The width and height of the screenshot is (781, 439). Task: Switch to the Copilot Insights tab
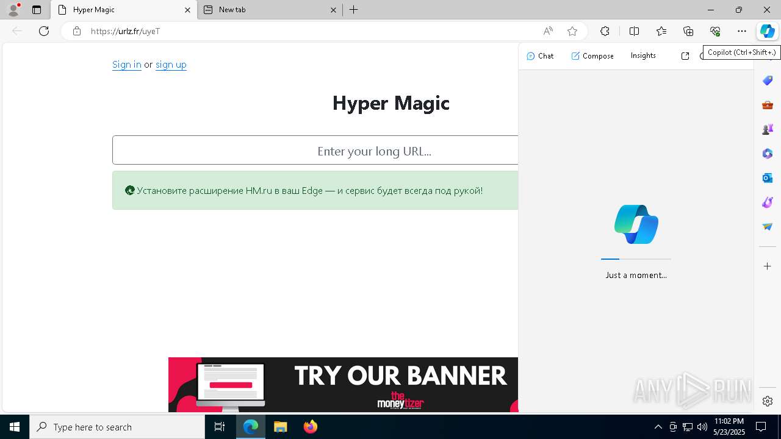(x=643, y=55)
